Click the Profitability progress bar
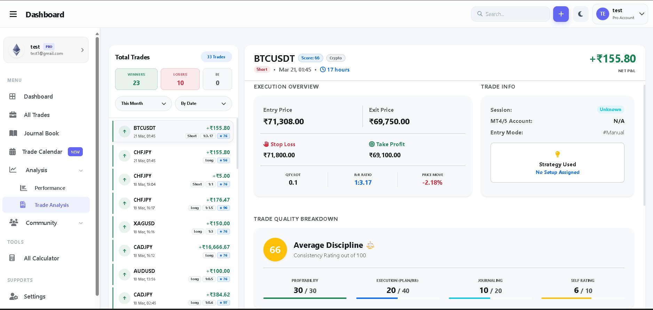The width and height of the screenshot is (653, 310). coord(305,298)
